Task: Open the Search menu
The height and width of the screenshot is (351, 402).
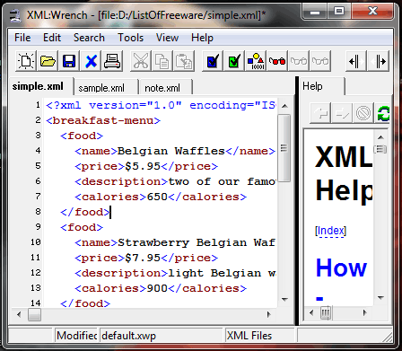Action: [x=89, y=38]
